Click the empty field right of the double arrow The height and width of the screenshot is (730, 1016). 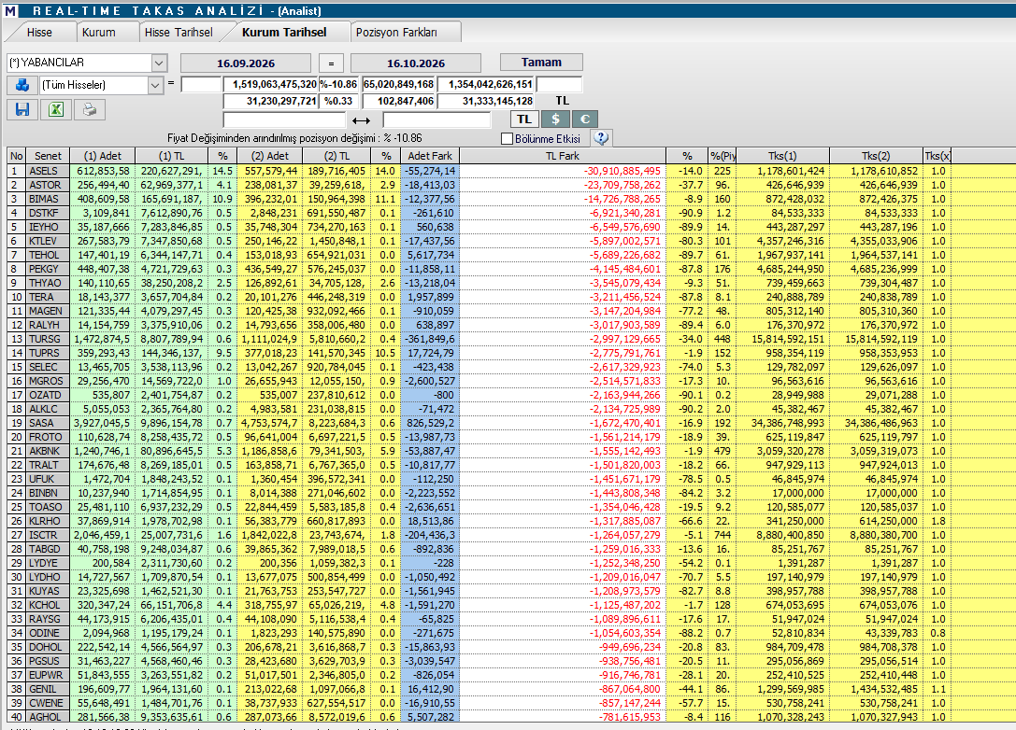pos(436,119)
